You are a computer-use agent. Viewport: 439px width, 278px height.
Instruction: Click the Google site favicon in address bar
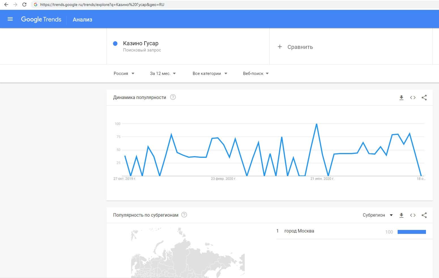point(36,5)
